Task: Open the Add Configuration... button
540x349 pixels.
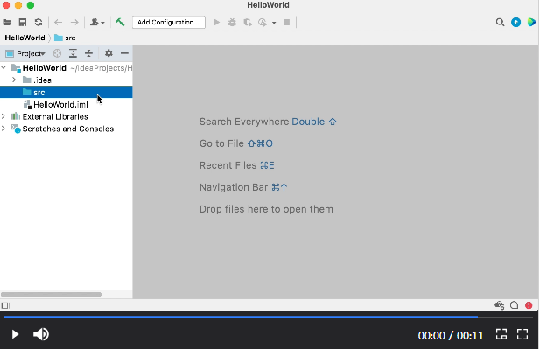Action: pyautogui.click(x=169, y=23)
